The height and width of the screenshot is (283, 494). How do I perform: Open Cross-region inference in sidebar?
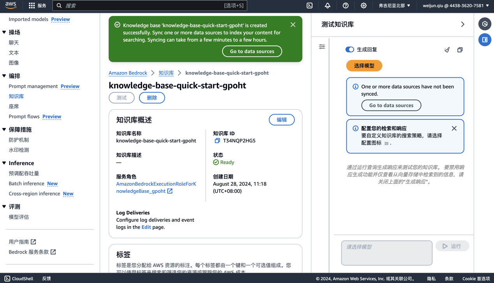34,193
